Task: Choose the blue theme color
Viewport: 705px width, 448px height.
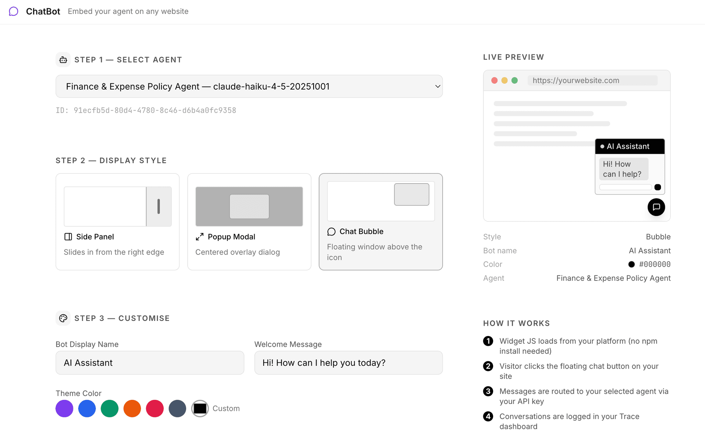Action: point(87,409)
